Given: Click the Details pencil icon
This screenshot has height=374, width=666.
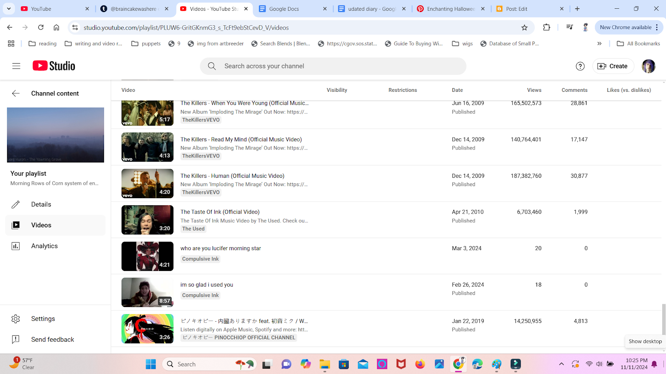Looking at the screenshot, I should pos(16,204).
